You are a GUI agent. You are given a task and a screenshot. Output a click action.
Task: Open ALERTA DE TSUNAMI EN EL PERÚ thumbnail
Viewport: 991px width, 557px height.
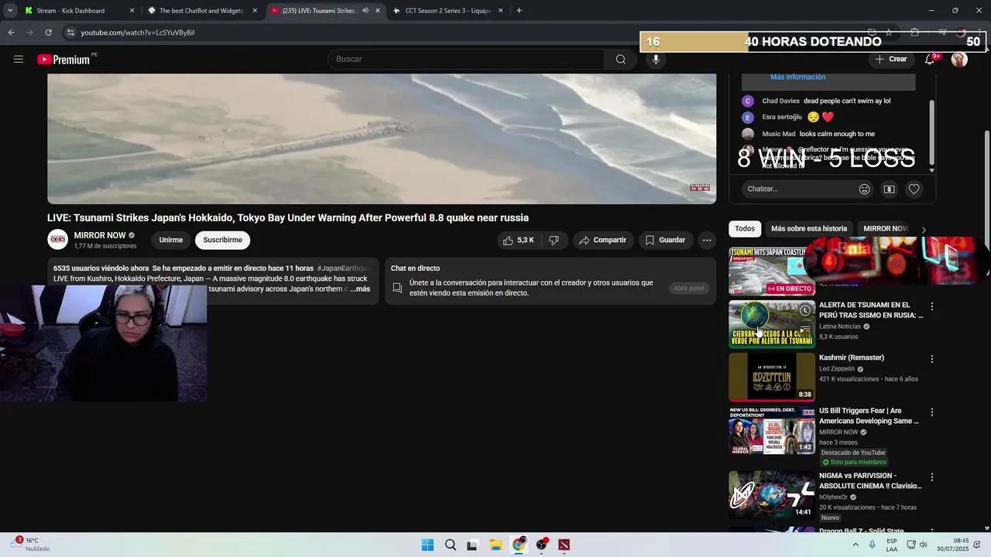click(772, 324)
